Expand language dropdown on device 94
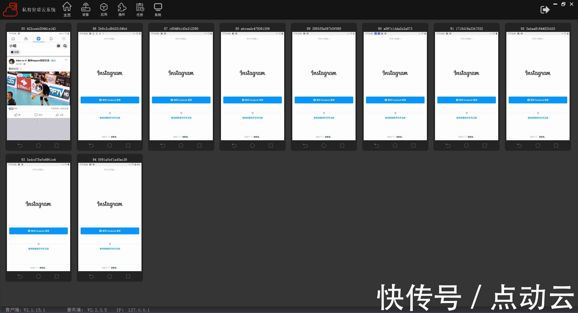Screen dimensions: 578x313 coord(110,170)
